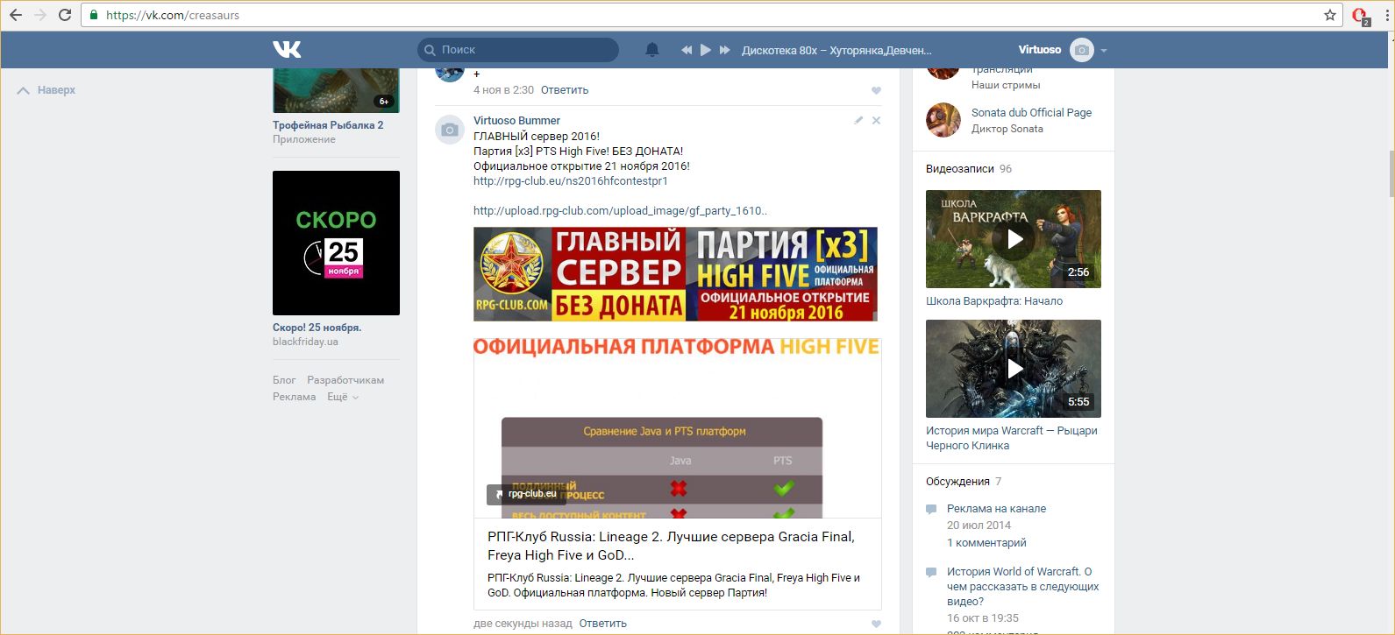Viewport: 1395px width, 635px height.
Task: Reload the page with refresh icon
Action: click(x=65, y=15)
